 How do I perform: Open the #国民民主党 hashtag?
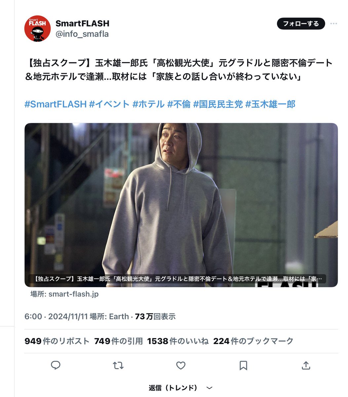click(x=218, y=104)
